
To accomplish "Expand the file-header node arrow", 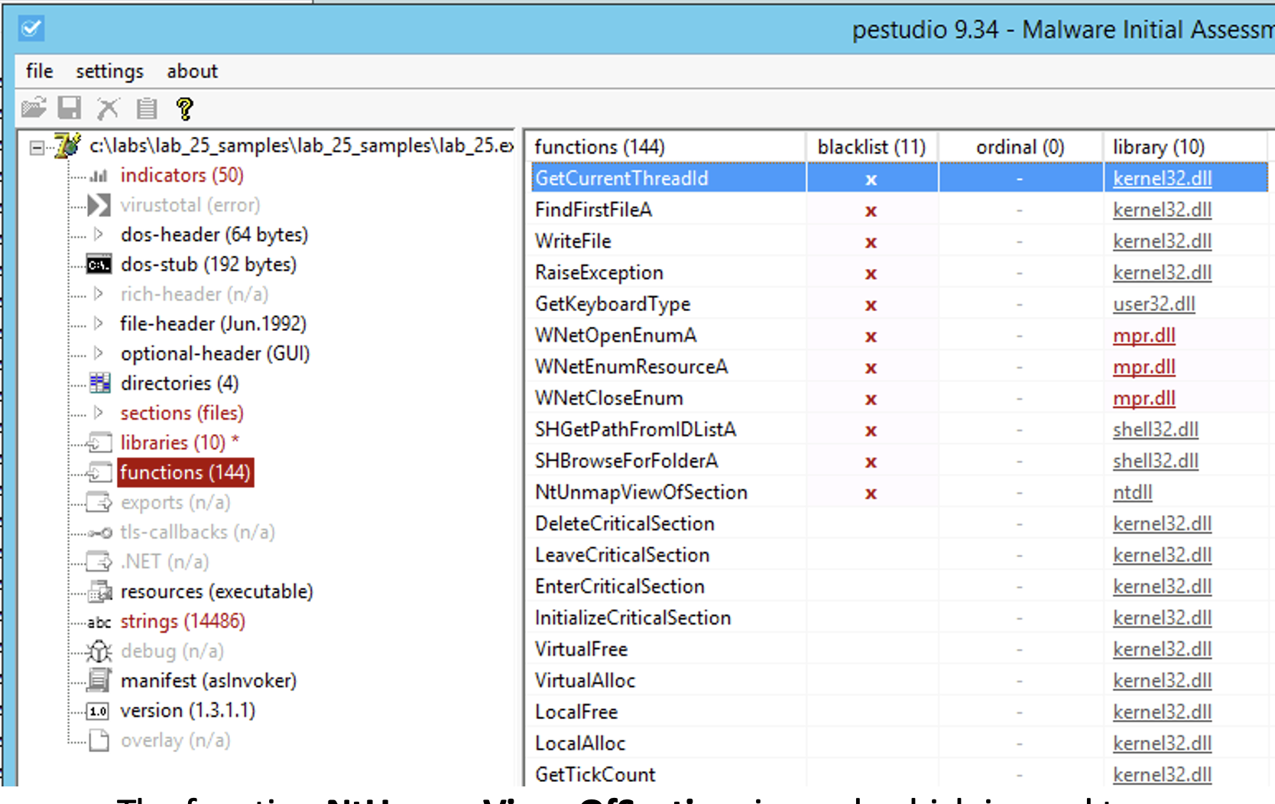I will 99,323.
